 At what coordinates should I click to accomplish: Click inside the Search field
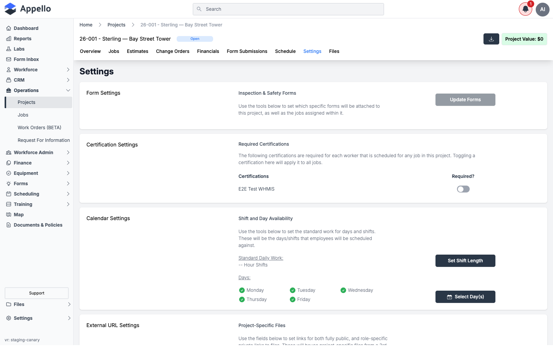click(x=288, y=9)
